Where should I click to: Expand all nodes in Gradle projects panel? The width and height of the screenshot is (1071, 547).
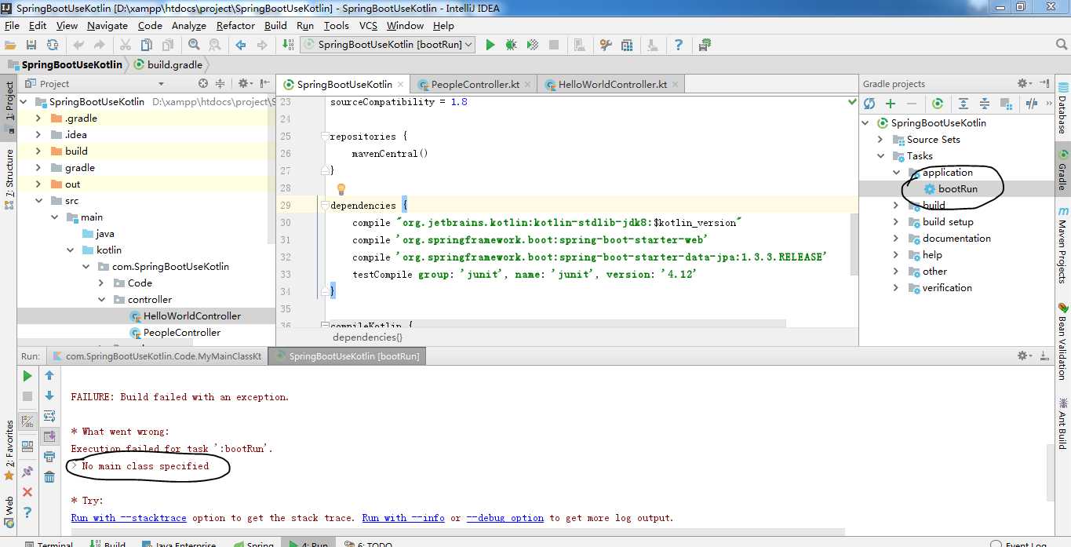[x=964, y=104]
